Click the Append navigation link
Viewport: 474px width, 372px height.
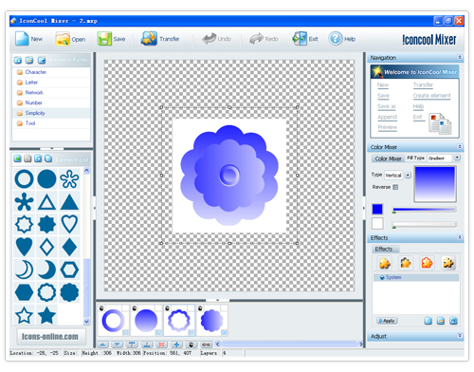coord(387,117)
